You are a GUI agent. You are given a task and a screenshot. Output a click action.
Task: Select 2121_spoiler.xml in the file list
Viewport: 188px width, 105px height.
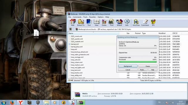[x=77, y=39]
